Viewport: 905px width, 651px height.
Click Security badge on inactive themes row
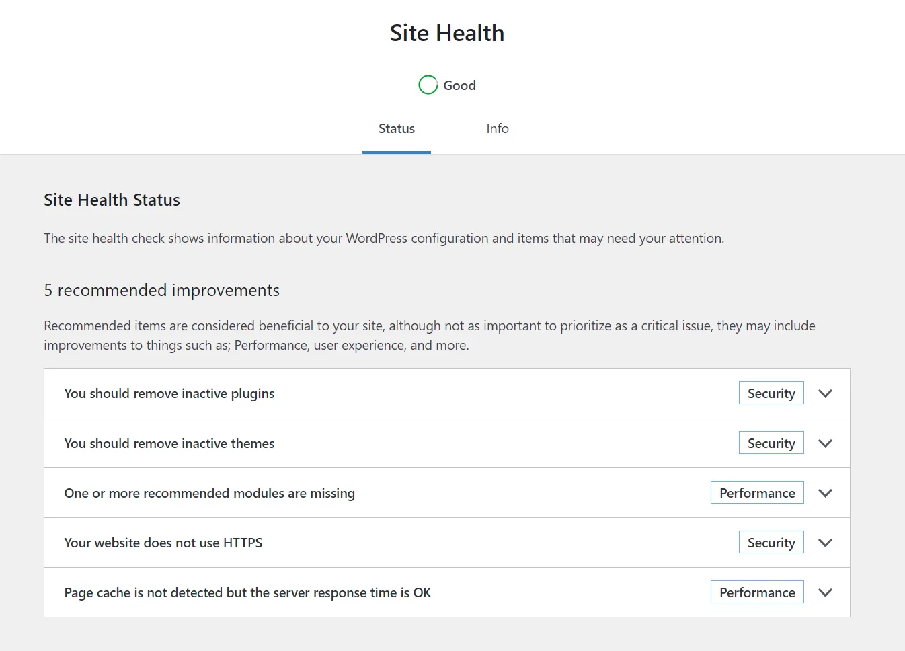771,443
